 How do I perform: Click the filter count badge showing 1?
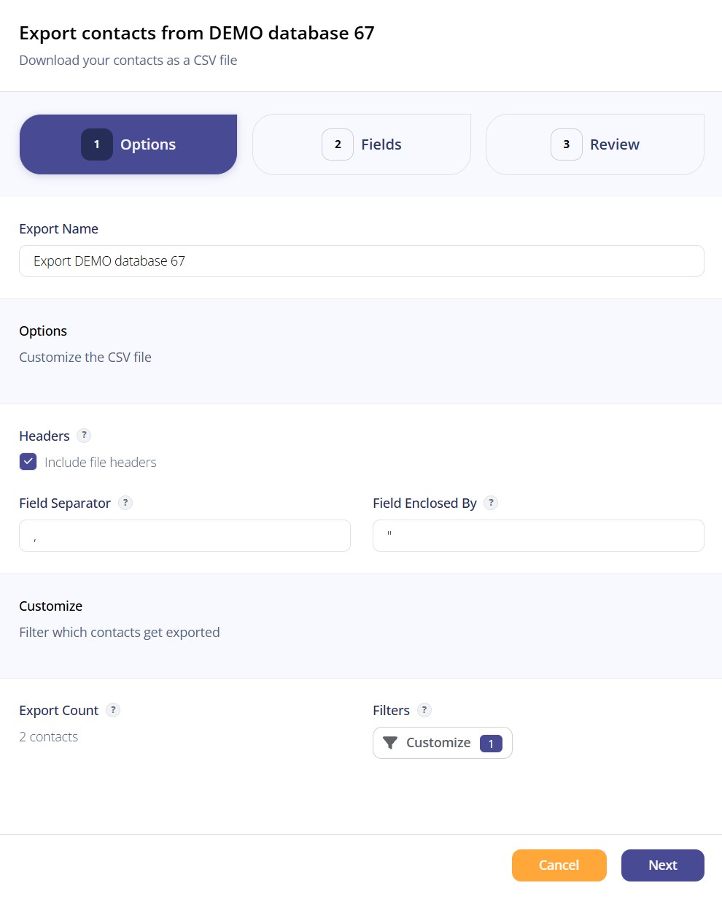[x=491, y=744]
